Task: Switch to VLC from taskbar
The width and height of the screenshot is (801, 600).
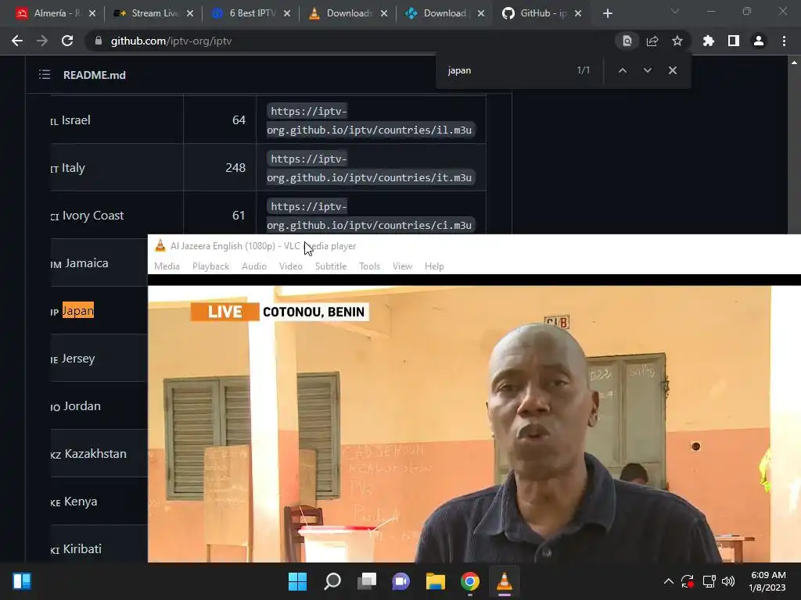Action: pyautogui.click(x=505, y=581)
